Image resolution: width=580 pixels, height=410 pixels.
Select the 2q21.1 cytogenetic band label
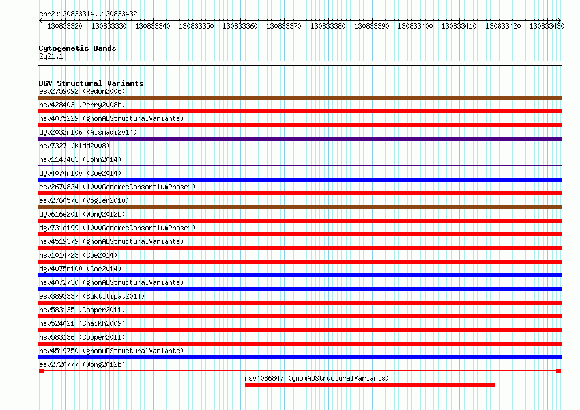pos(51,56)
